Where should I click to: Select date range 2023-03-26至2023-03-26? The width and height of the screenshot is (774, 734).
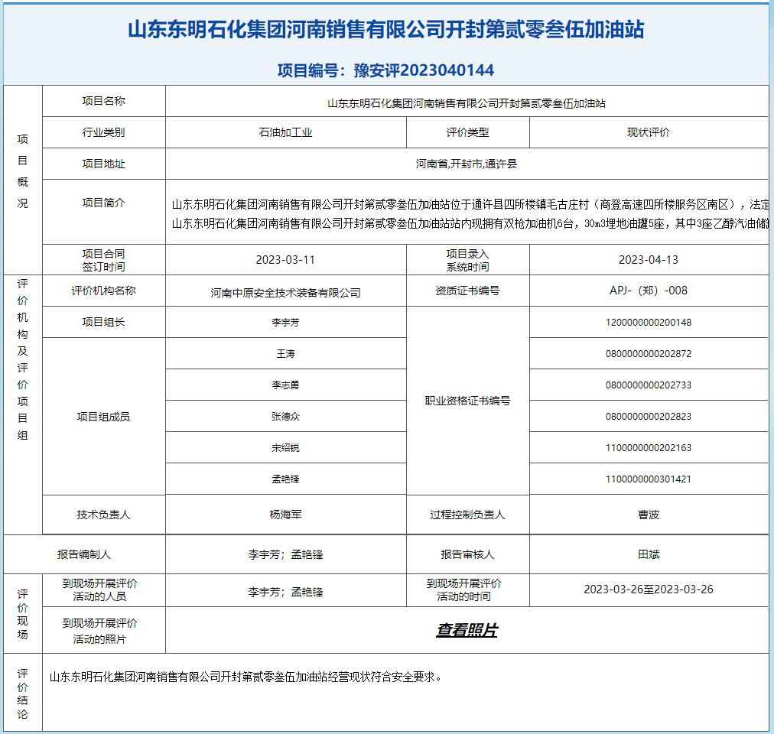[649, 589]
